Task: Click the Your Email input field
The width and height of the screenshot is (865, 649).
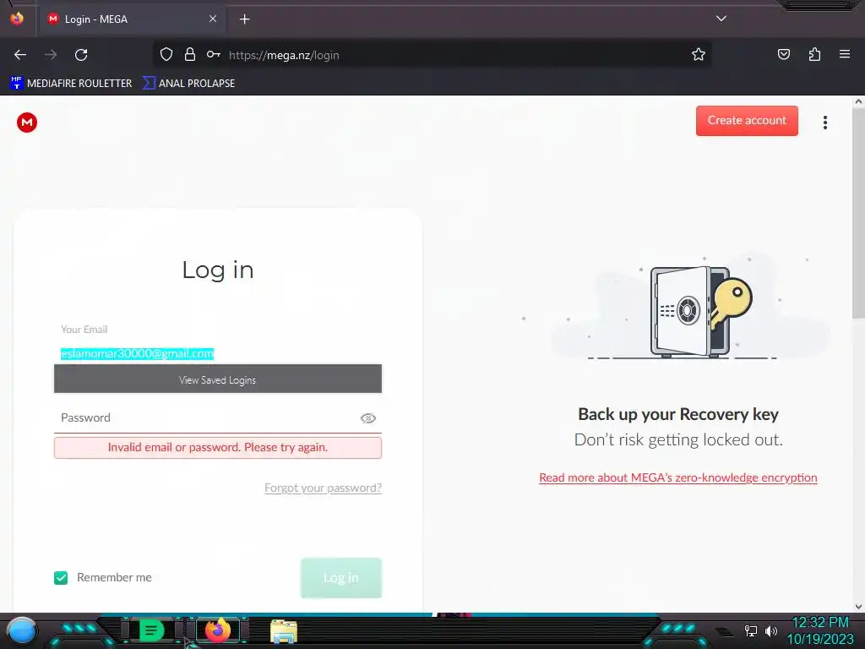Action: 217,353
